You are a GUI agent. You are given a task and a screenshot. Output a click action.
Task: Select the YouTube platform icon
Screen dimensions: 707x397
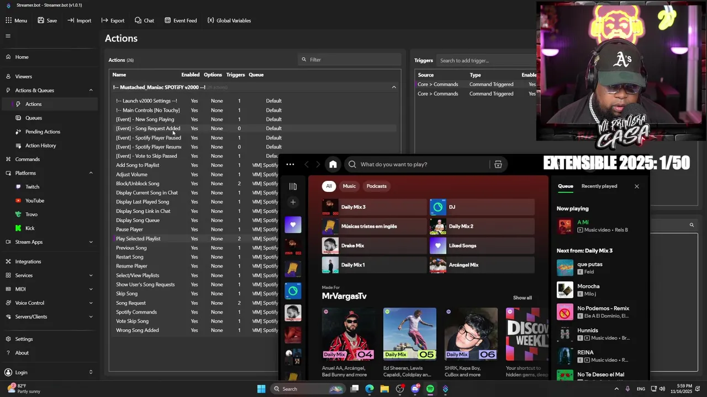[x=18, y=201]
